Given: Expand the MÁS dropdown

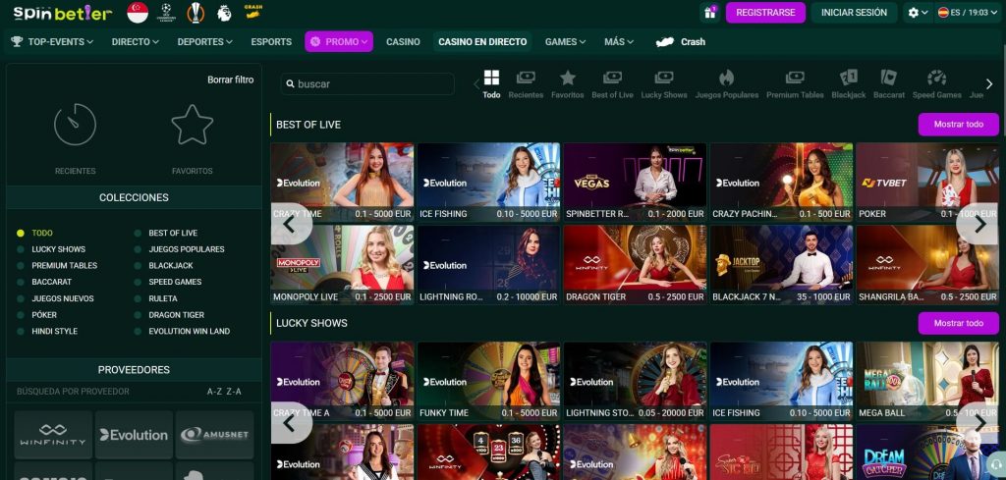Looking at the screenshot, I should click(619, 41).
